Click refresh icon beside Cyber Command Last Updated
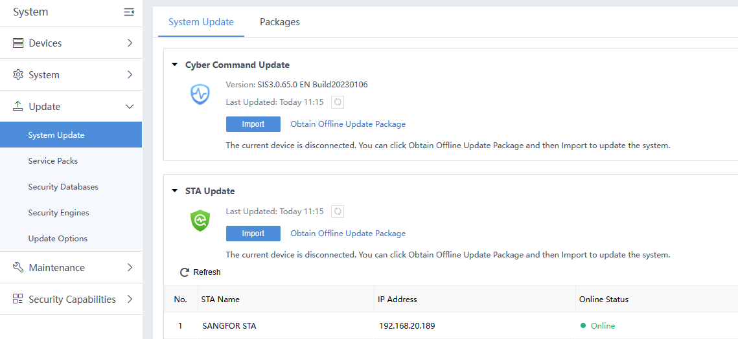This screenshot has width=738, height=339. (337, 102)
